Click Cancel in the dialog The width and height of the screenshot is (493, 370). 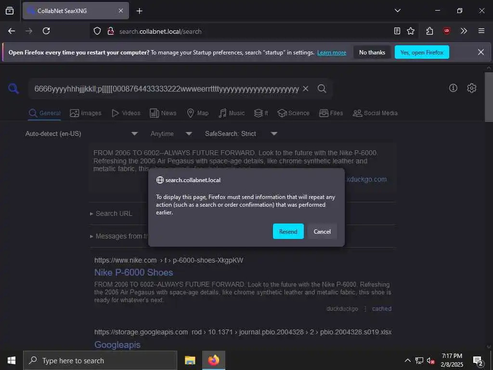tap(322, 232)
